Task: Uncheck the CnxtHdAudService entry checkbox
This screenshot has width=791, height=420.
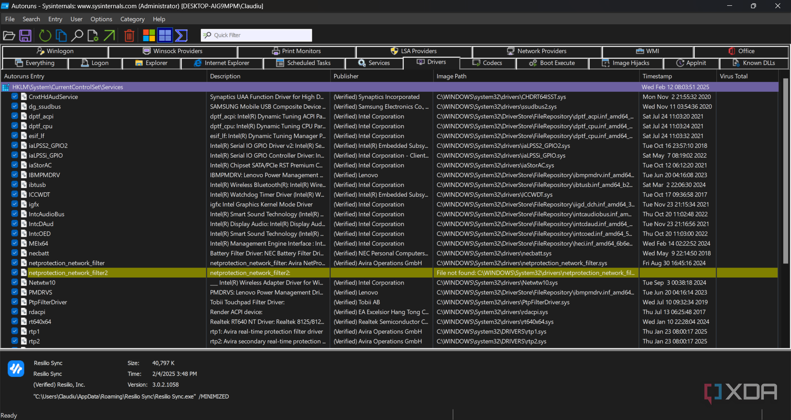Action: click(x=14, y=96)
